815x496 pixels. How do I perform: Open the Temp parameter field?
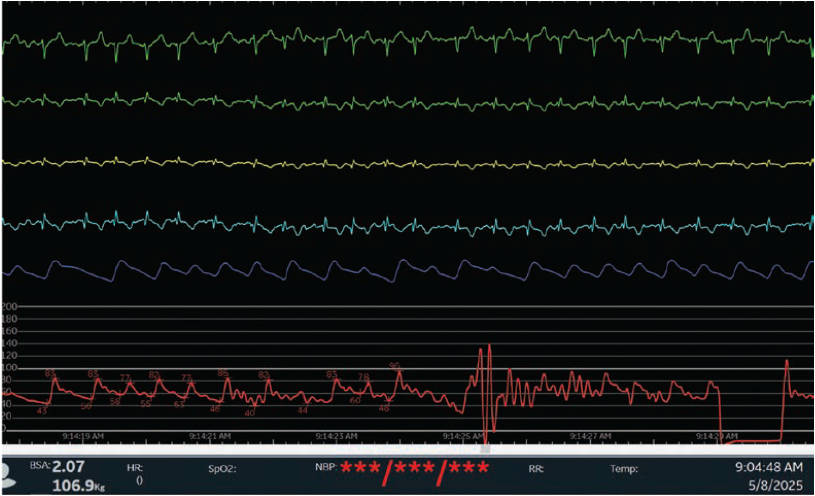coord(624,468)
